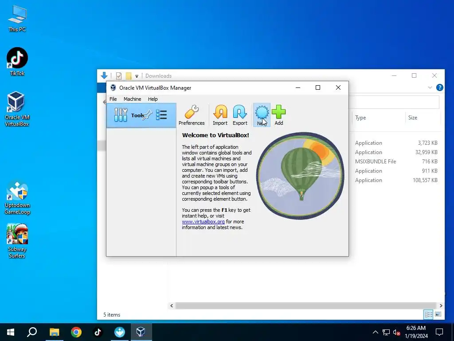
Task: Open the Uptodown app in taskbar
Action: point(119,332)
